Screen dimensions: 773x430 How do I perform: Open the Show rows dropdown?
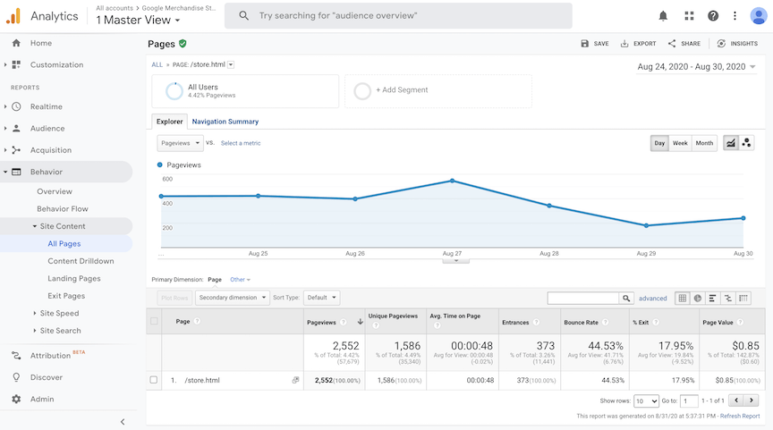coord(646,400)
